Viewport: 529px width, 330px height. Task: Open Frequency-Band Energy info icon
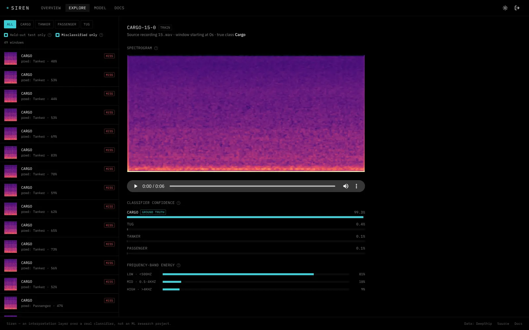[x=179, y=265]
